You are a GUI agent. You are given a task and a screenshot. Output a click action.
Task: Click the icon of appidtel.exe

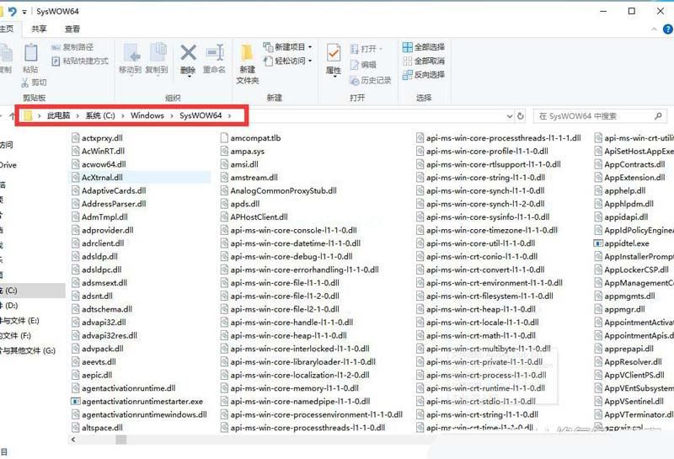point(598,243)
